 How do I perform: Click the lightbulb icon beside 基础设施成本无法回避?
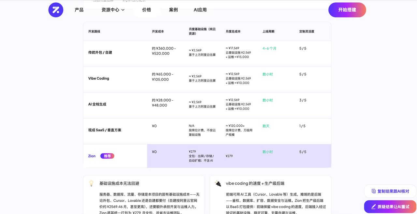[x=92, y=183]
